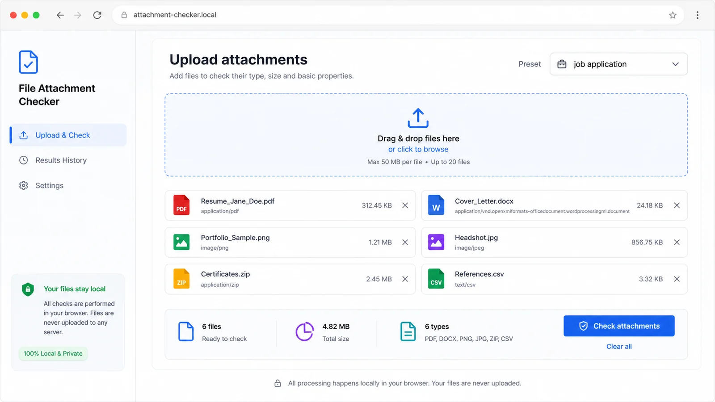This screenshot has width=715, height=402.
Task: Remove Headshot.jpg from the list
Action: [677, 242]
